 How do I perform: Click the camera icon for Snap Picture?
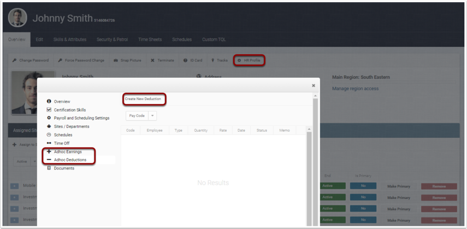click(116, 60)
